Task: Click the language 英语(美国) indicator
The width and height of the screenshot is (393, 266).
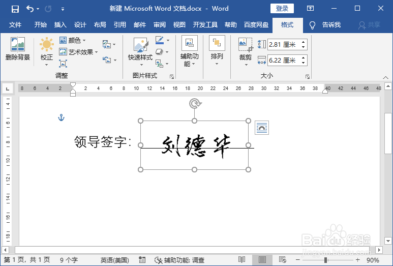Action: pyautogui.click(x=115, y=260)
